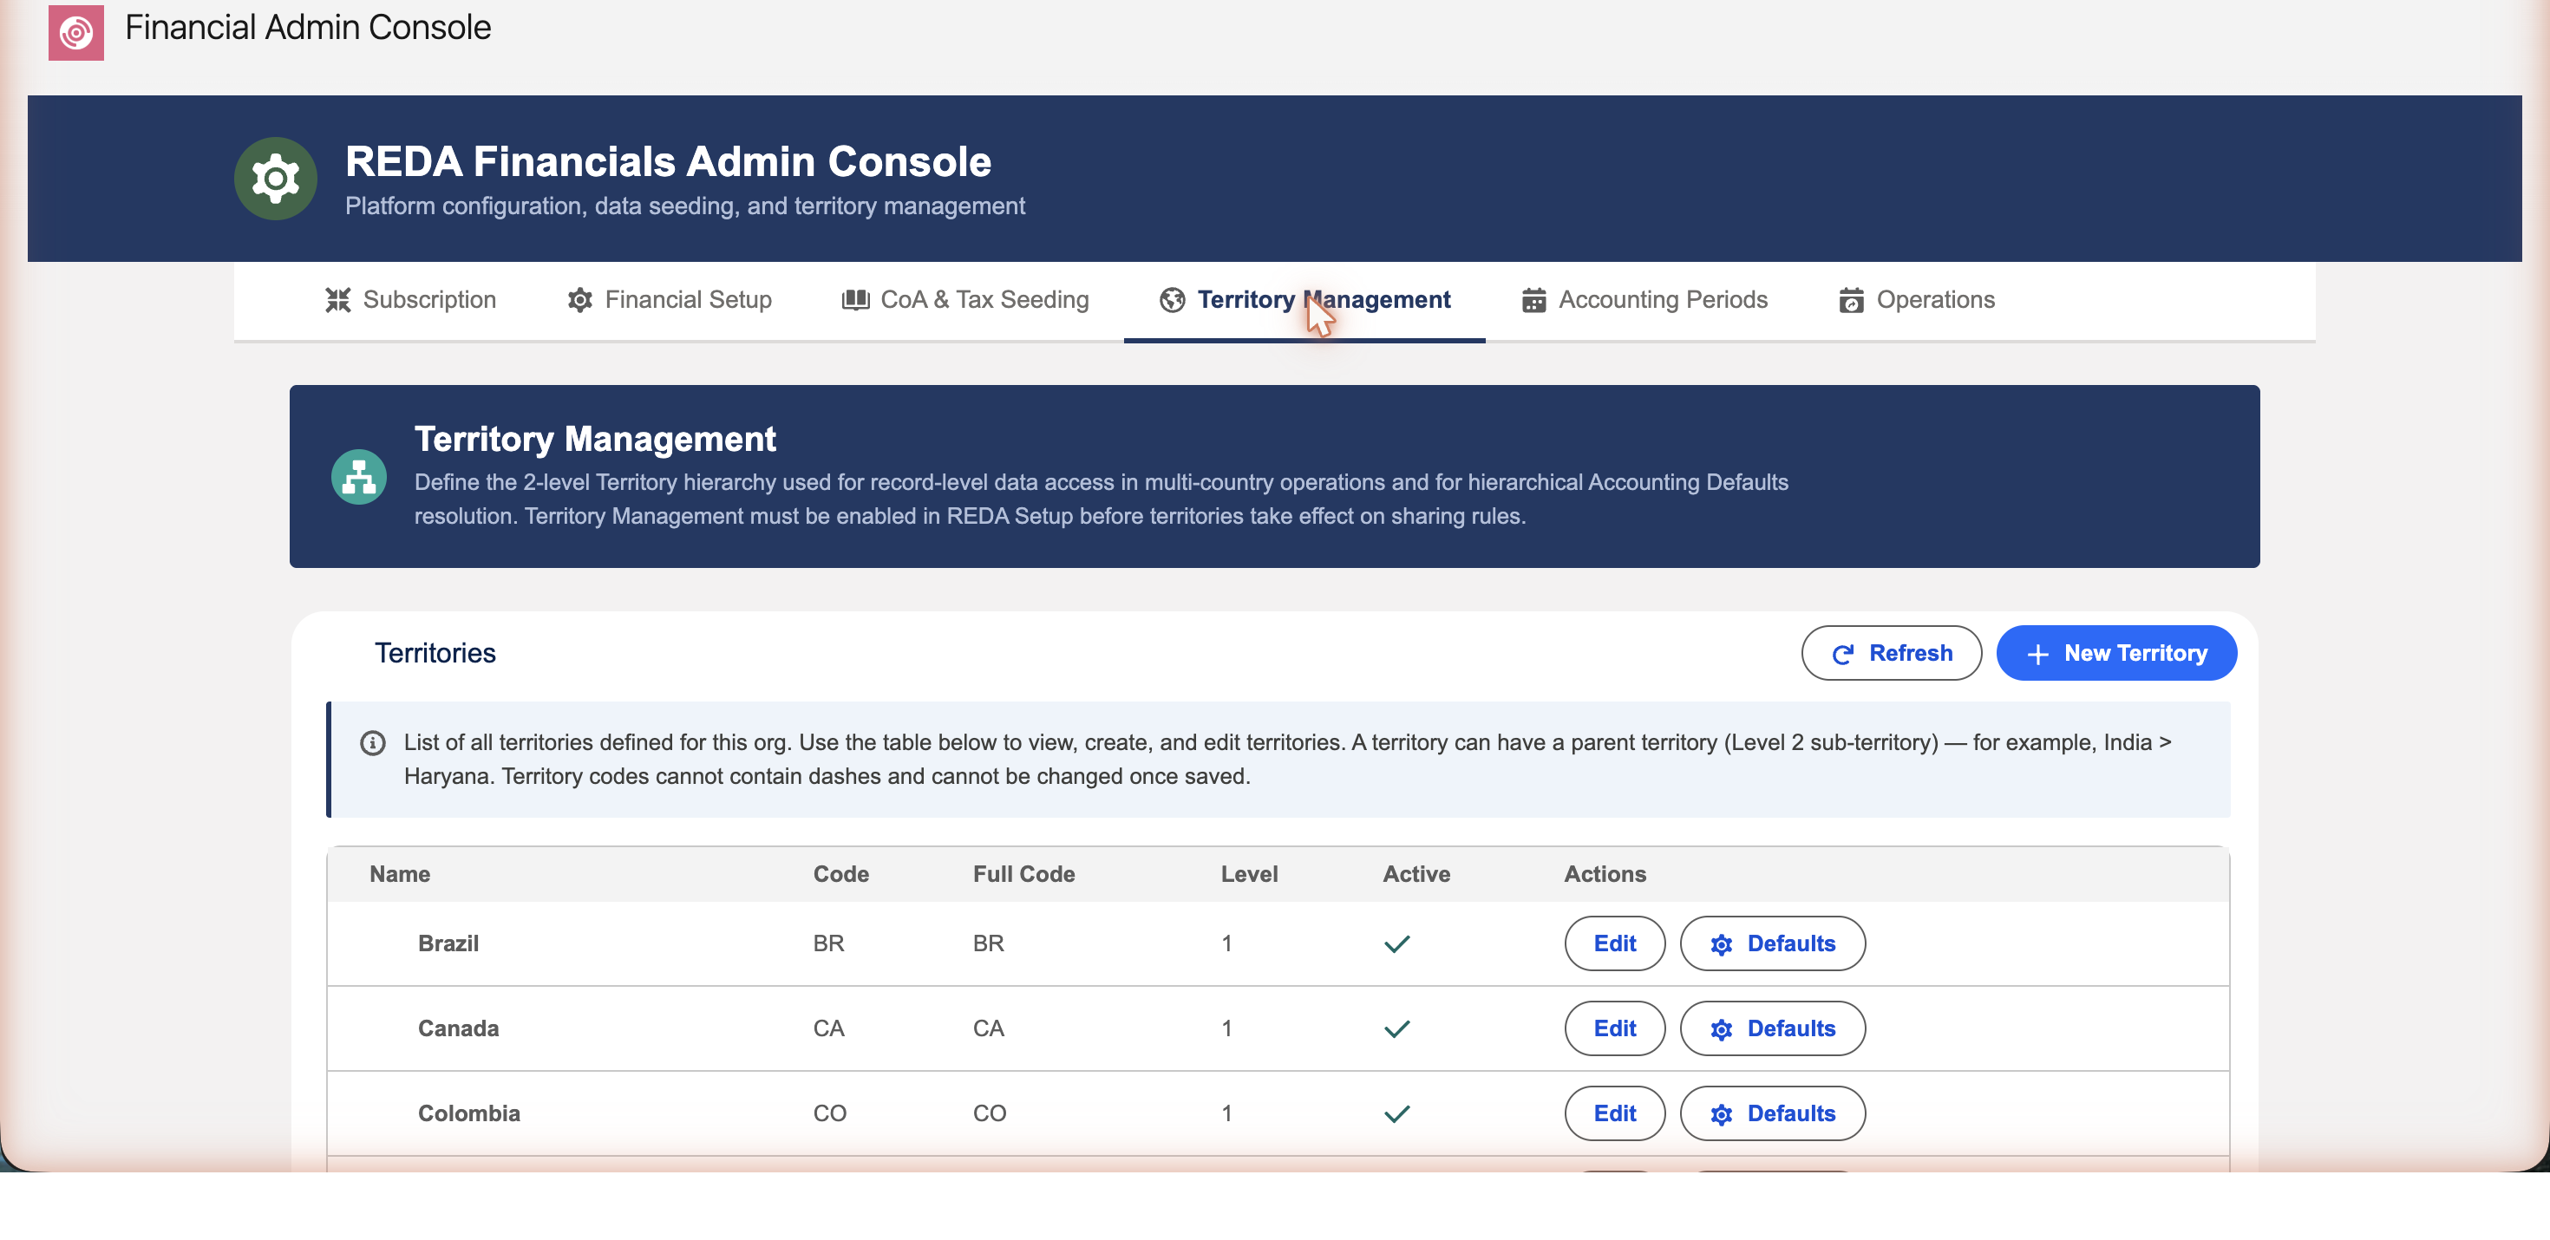Click the Active checkmark in the Canada row
Screen dimensions: 2550x1240
point(1396,1029)
